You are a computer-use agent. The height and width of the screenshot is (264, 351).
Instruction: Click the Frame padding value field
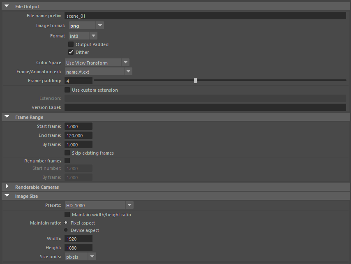pyautogui.click(x=79, y=81)
